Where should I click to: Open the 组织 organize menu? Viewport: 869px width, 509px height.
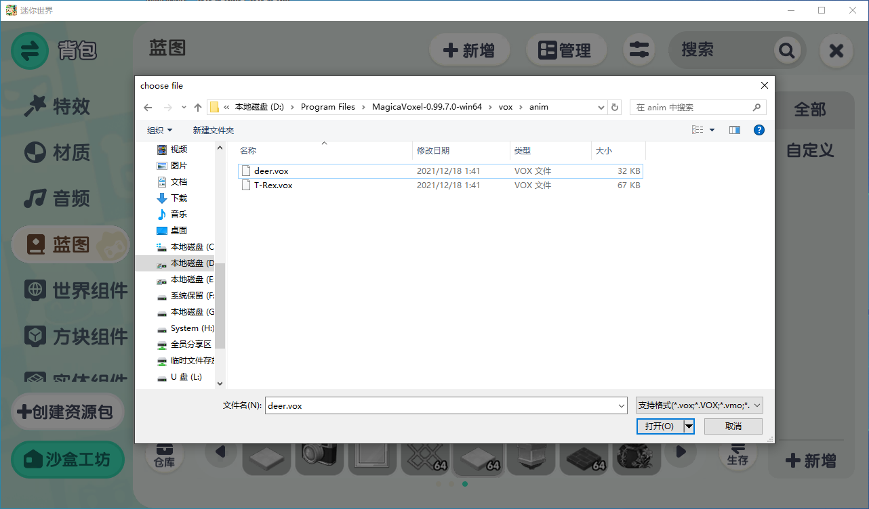tap(159, 130)
